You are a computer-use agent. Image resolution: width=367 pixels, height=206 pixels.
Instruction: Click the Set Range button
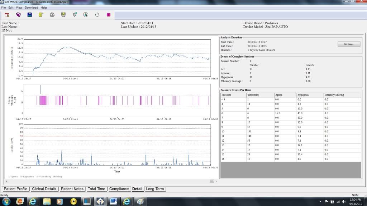pyautogui.click(x=349, y=44)
